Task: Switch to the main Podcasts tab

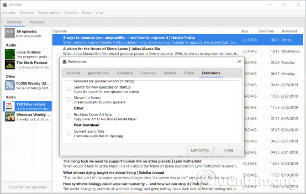Action: (x=14, y=22)
